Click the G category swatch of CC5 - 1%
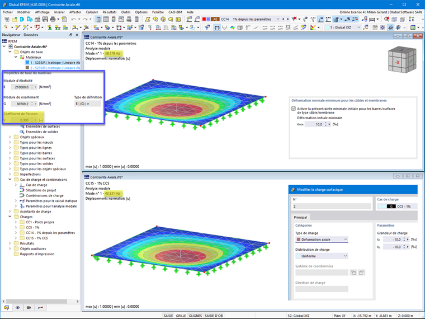The height and width of the screenshot is (319, 425). pos(391,207)
